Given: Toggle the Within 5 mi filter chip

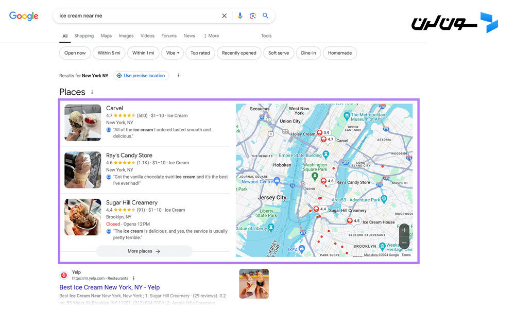Looking at the screenshot, I should click(x=109, y=53).
